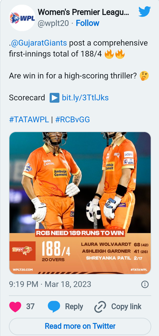Open tweet info circle icon
This screenshot has width=159, height=336.
(145, 284)
